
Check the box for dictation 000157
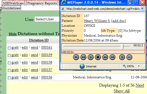point(9,70)
